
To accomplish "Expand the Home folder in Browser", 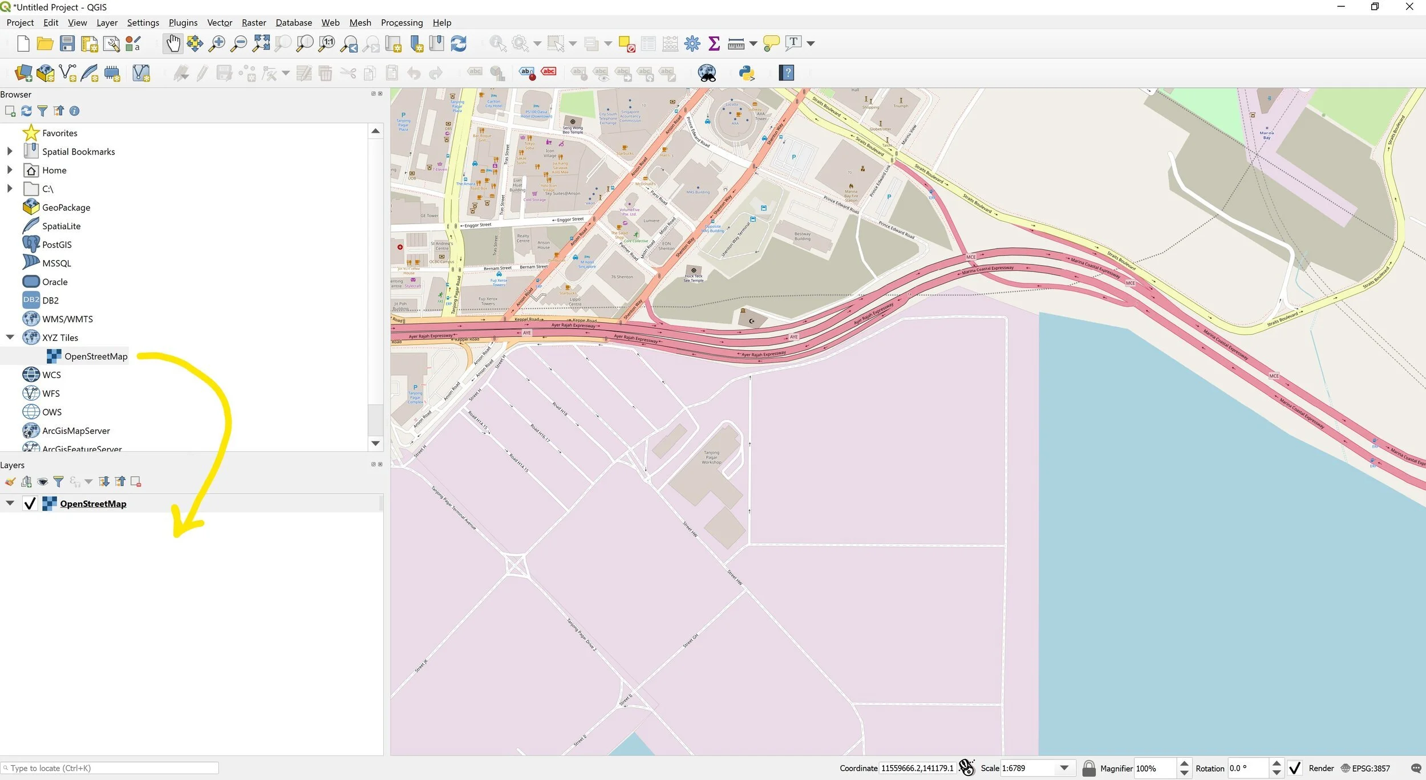I will (10, 170).
